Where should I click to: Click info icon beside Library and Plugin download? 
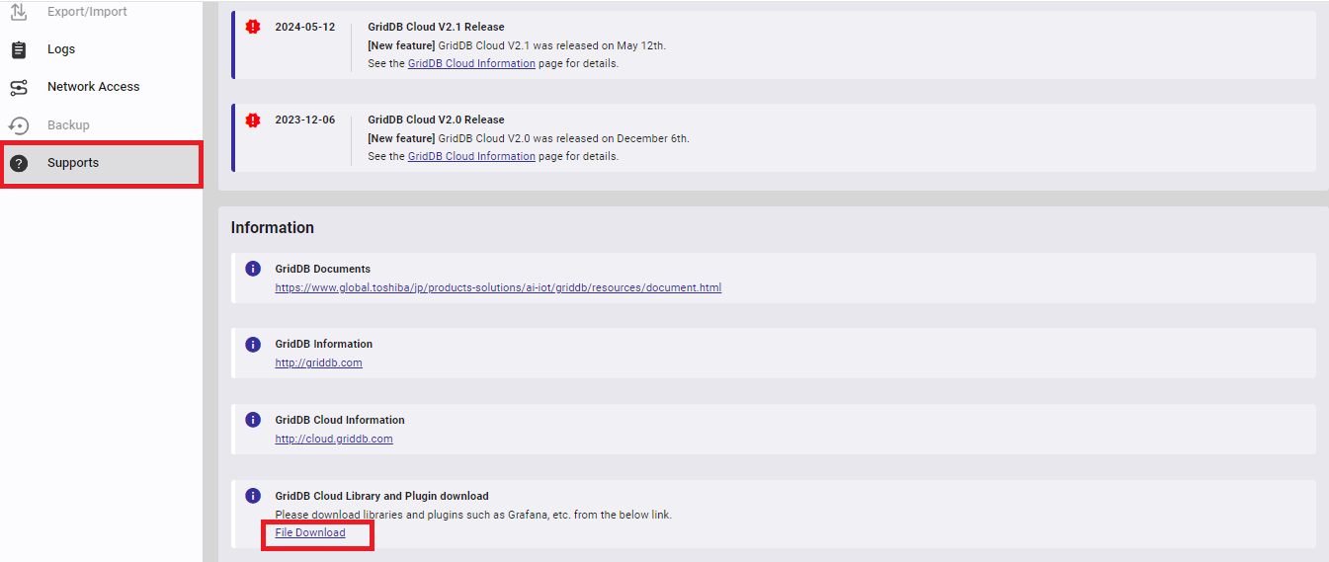(253, 496)
